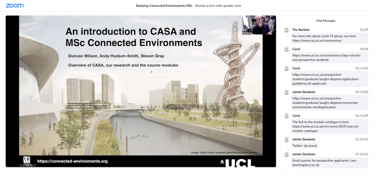
Task: Click 'Shared screen with speaker view' label
Action: [x=218, y=6]
